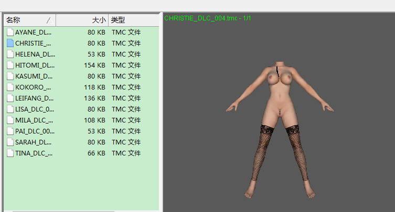Click the sort arrow in 名称 header
Image resolution: width=395 pixels, height=212 pixels.
(49, 20)
